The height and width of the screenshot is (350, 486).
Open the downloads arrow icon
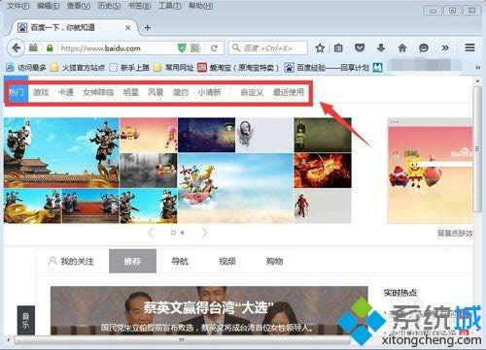click(381, 48)
